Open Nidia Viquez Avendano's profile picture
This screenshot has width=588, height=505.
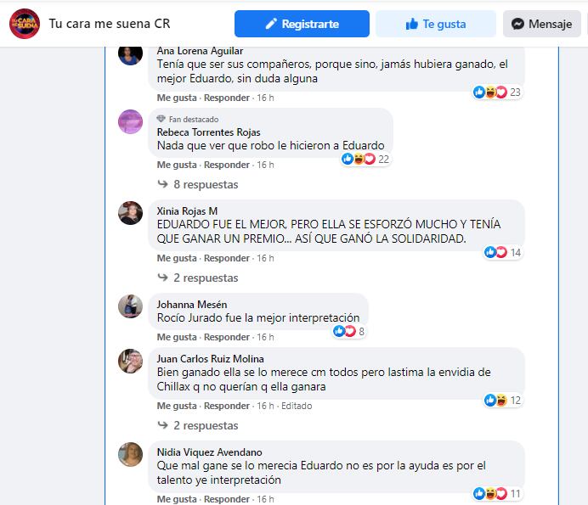coord(131,454)
